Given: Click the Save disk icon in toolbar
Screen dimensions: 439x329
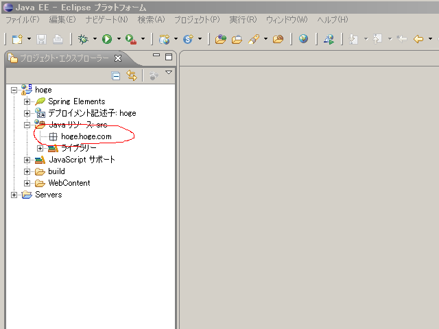Looking at the screenshot, I should [x=41, y=40].
